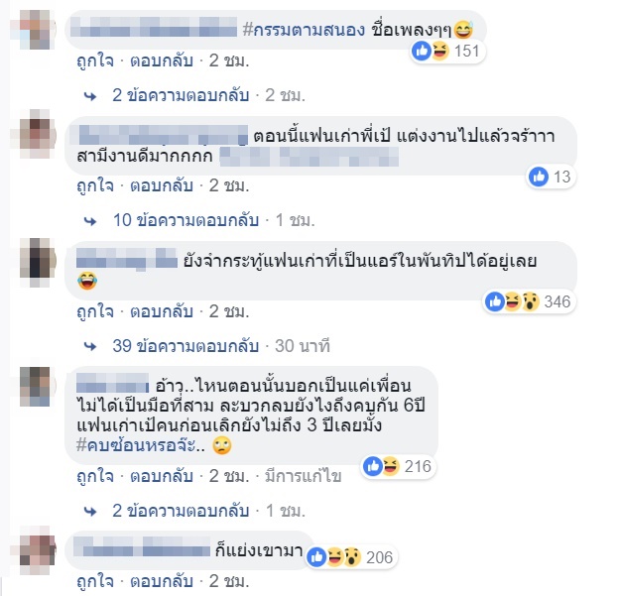Open reactions count 151 on the first comment
The image size is (620, 596).
[x=447, y=51]
